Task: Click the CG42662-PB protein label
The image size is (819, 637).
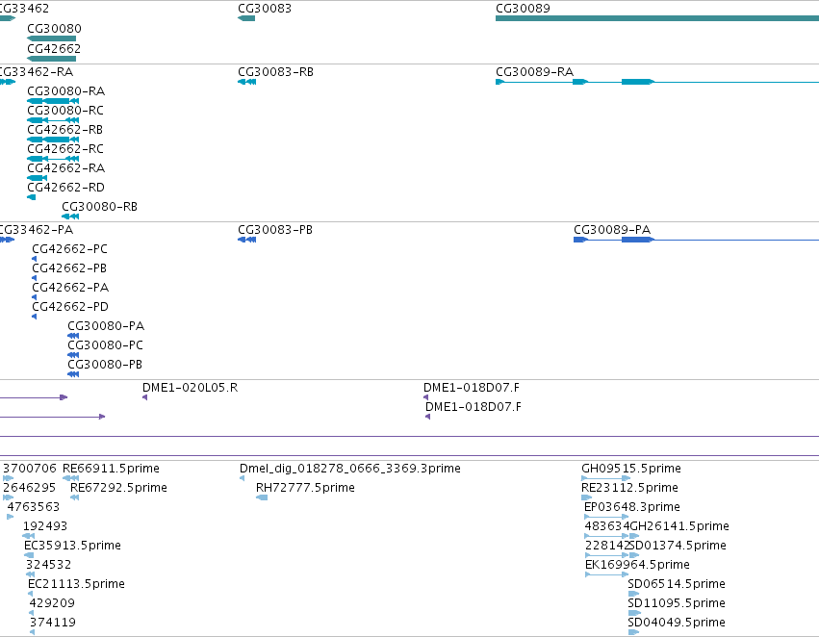Action: [x=69, y=268]
